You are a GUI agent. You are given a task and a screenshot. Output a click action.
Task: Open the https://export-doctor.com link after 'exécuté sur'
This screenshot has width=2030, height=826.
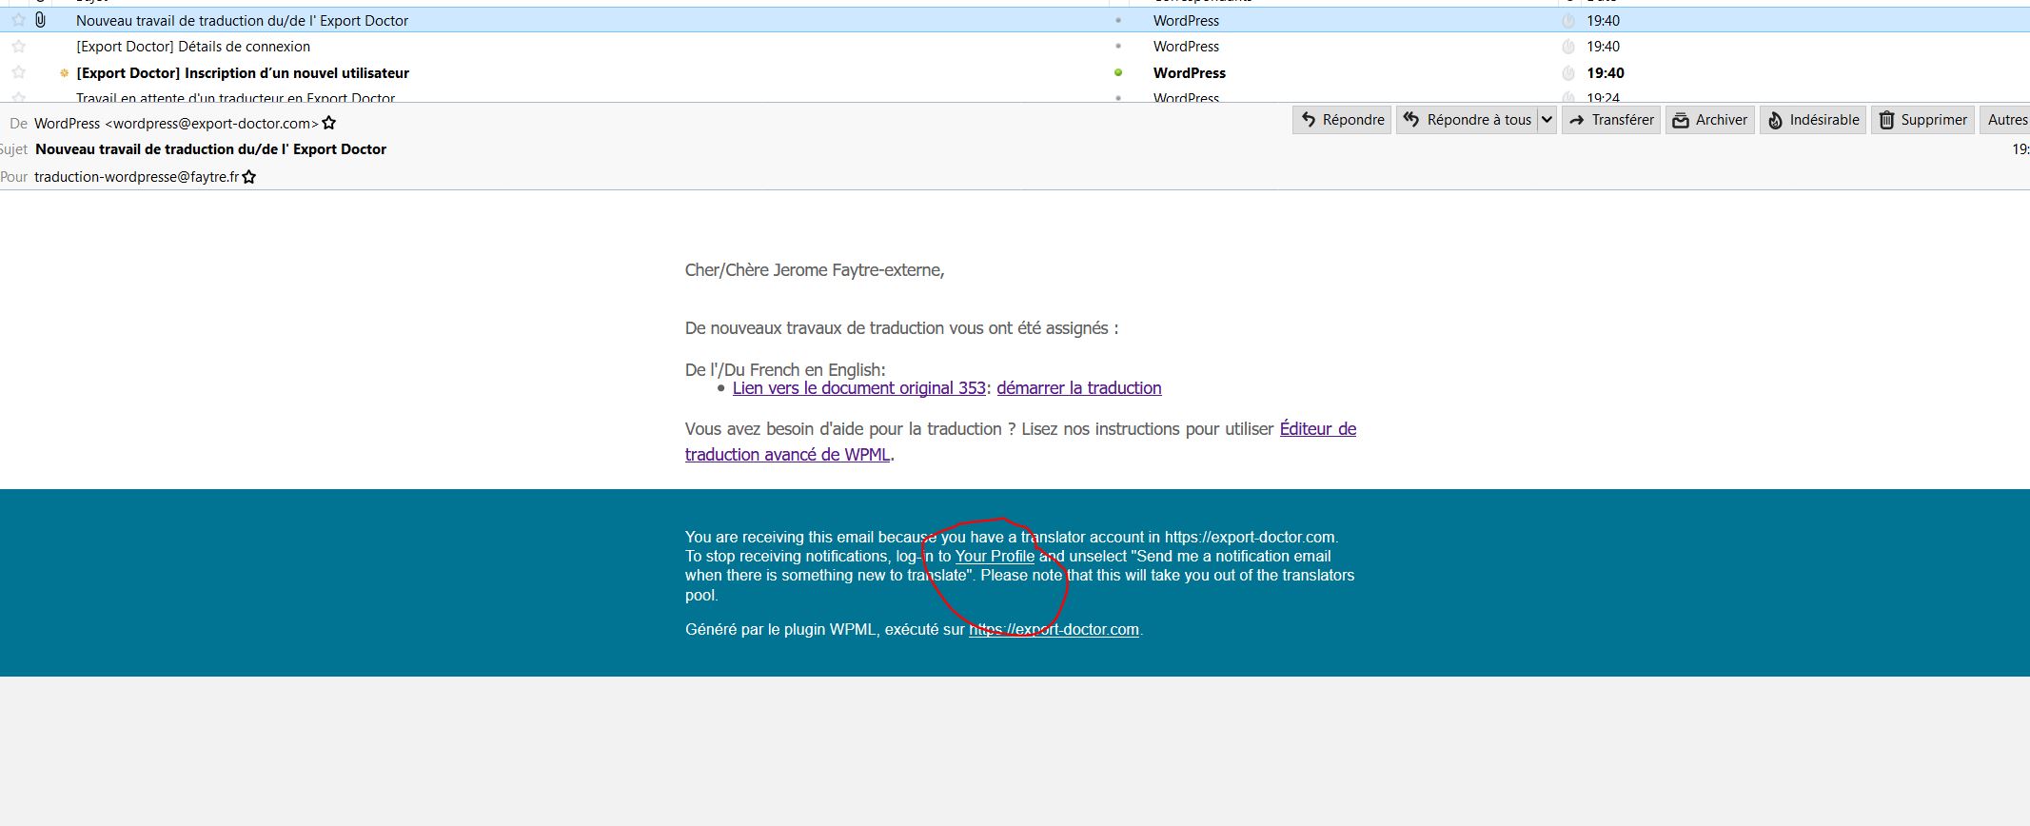tap(1054, 630)
